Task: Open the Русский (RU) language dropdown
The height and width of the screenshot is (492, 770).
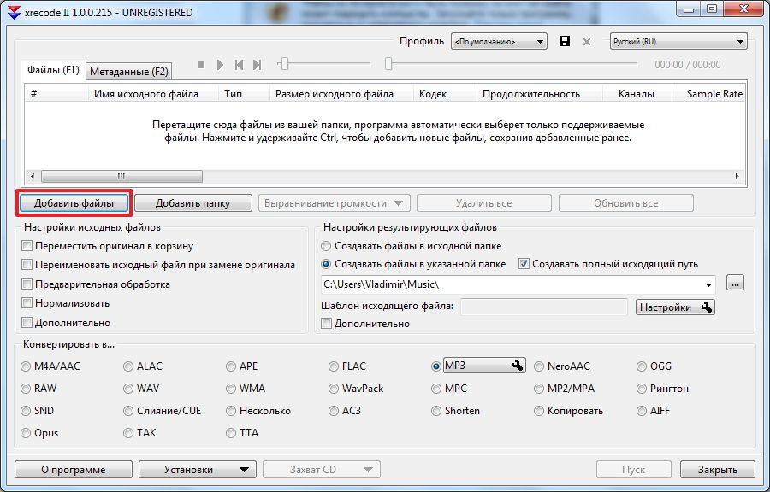Action: (x=678, y=42)
